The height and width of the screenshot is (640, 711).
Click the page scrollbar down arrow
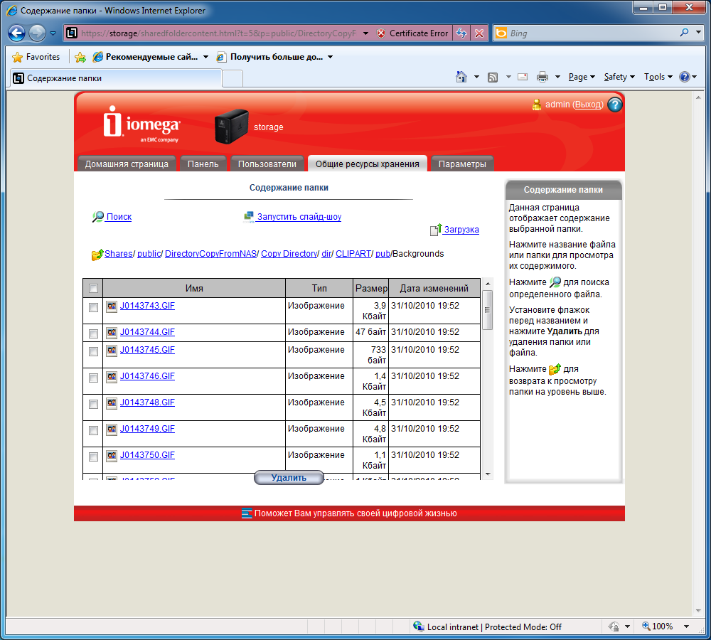coord(698,611)
